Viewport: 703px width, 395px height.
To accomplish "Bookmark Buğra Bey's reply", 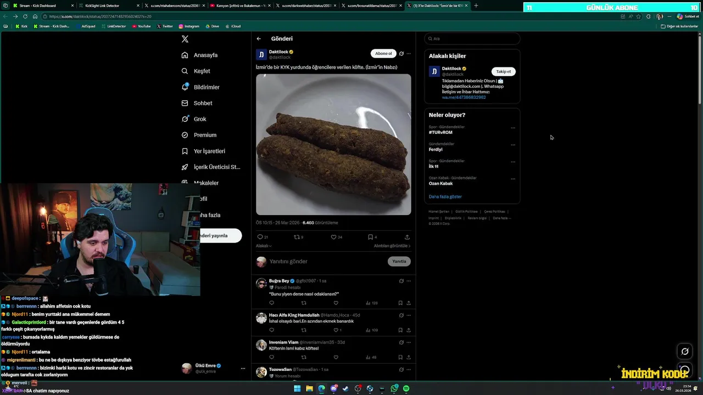I will click(x=400, y=303).
